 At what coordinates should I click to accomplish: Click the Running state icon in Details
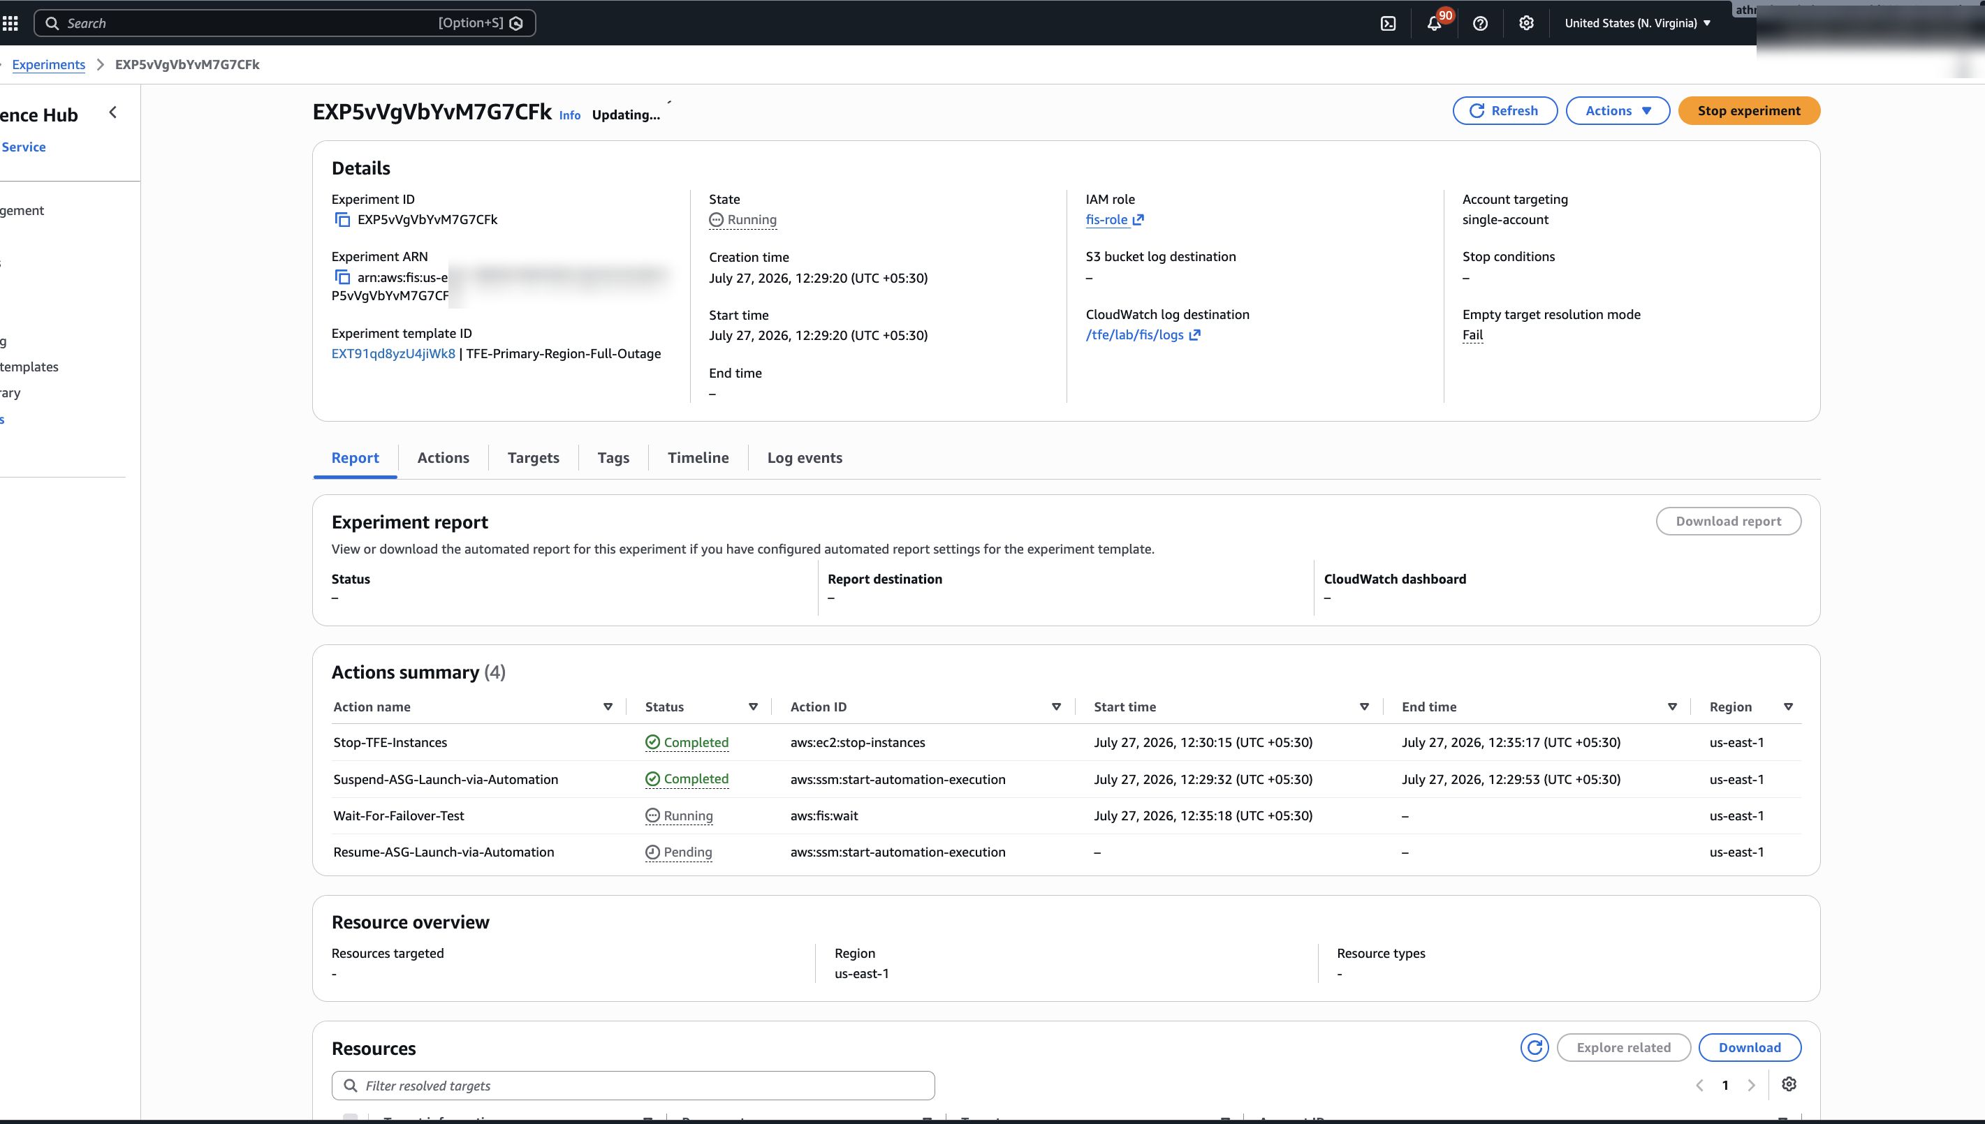point(717,220)
